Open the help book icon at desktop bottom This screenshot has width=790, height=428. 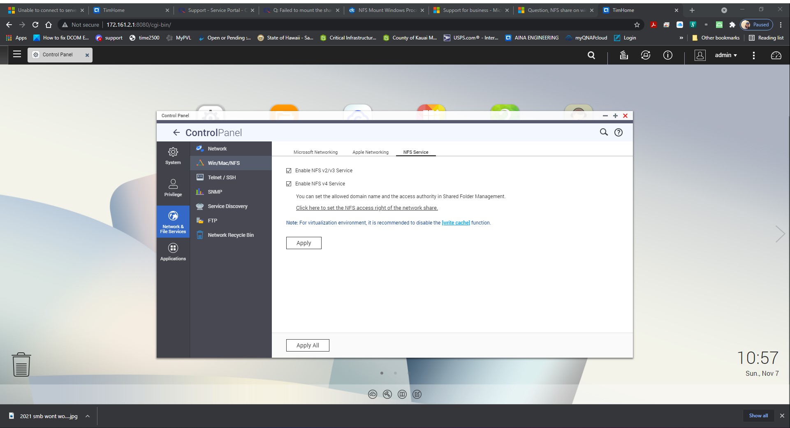click(x=402, y=394)
